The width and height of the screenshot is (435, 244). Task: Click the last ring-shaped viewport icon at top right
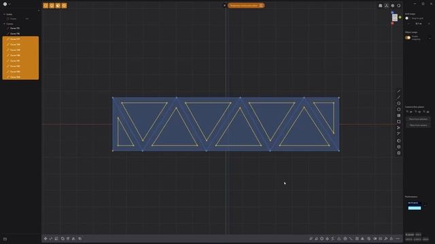[399, 5]
